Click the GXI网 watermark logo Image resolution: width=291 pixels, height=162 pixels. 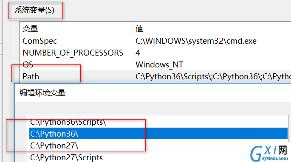click(269, 153)
